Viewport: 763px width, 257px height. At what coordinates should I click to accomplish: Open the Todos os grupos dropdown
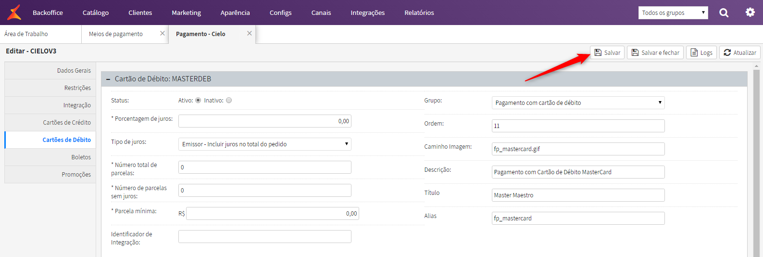(673, 13)
